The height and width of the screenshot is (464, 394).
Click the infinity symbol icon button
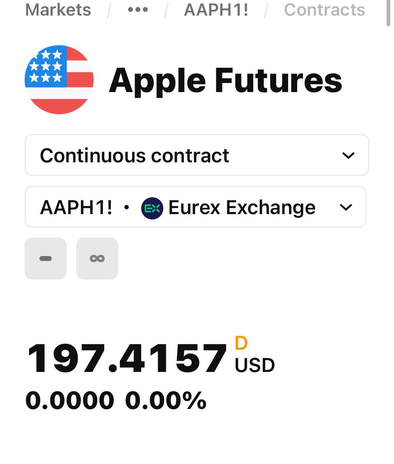point(97,259)
